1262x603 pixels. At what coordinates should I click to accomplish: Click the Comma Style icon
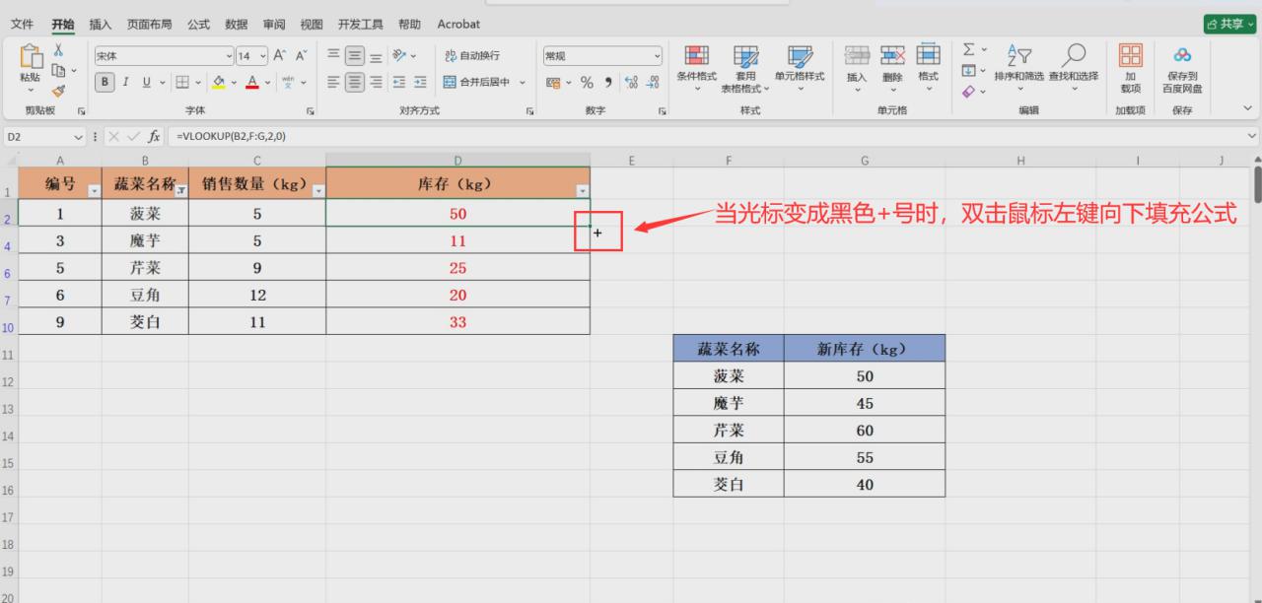[x=608, y=83]
